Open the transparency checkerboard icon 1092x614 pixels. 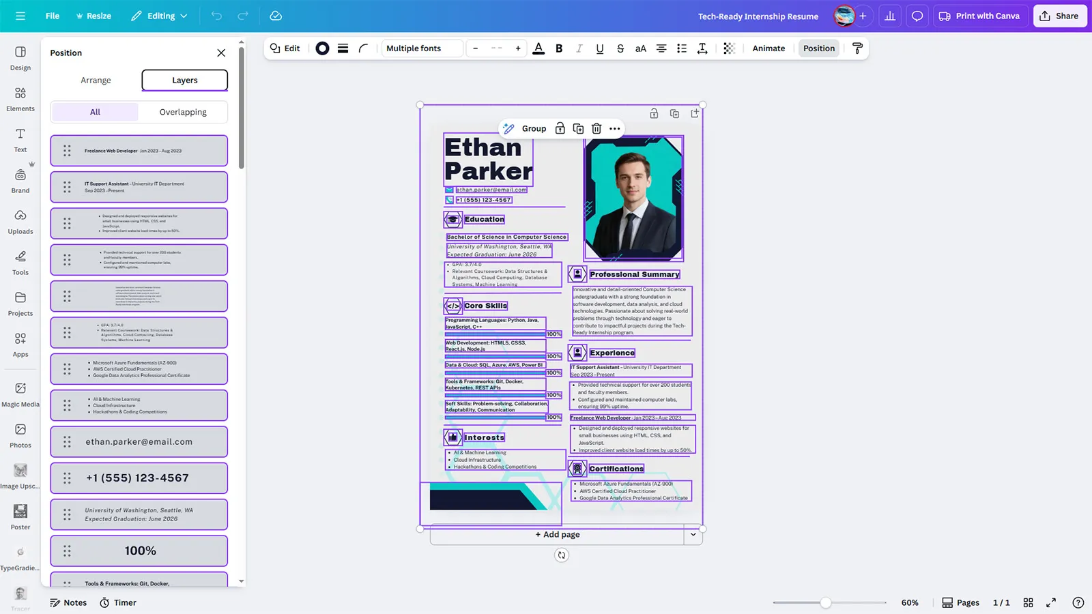point(729,48)
